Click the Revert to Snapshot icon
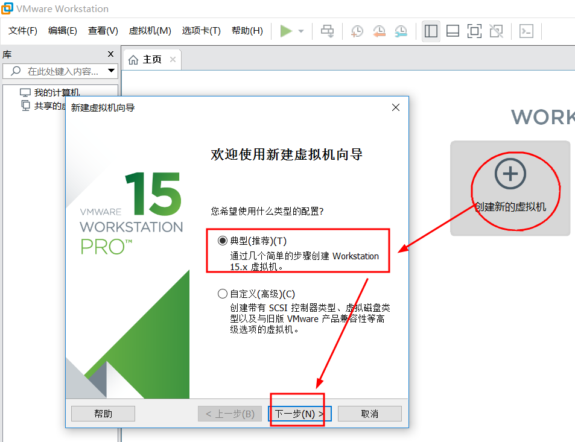Image resolution: width=575 pixels, height=442 pixels. tap(379, 31)
